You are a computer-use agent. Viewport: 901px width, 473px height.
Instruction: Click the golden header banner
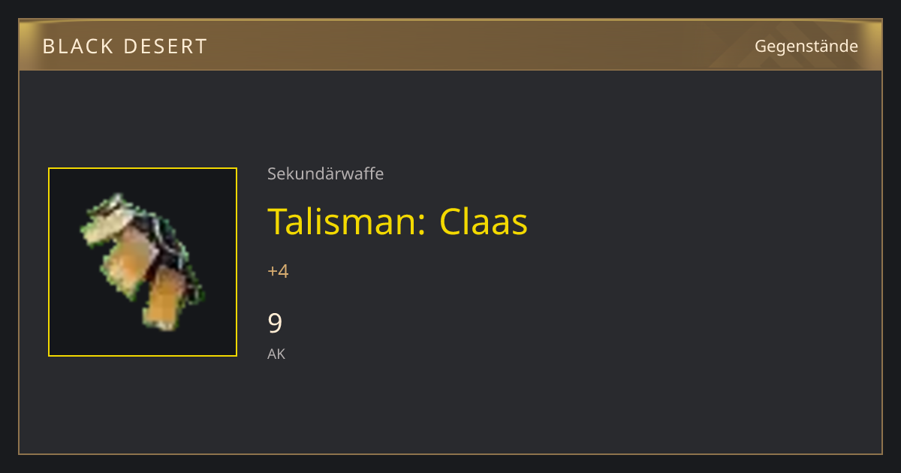(x=450, y=46)
